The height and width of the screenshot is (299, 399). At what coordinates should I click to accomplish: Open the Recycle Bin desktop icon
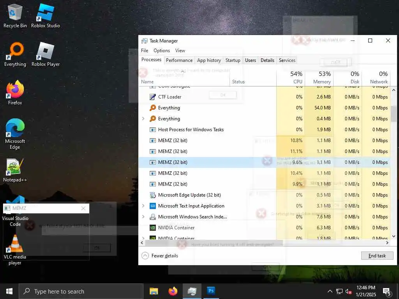tap(15, 16)
